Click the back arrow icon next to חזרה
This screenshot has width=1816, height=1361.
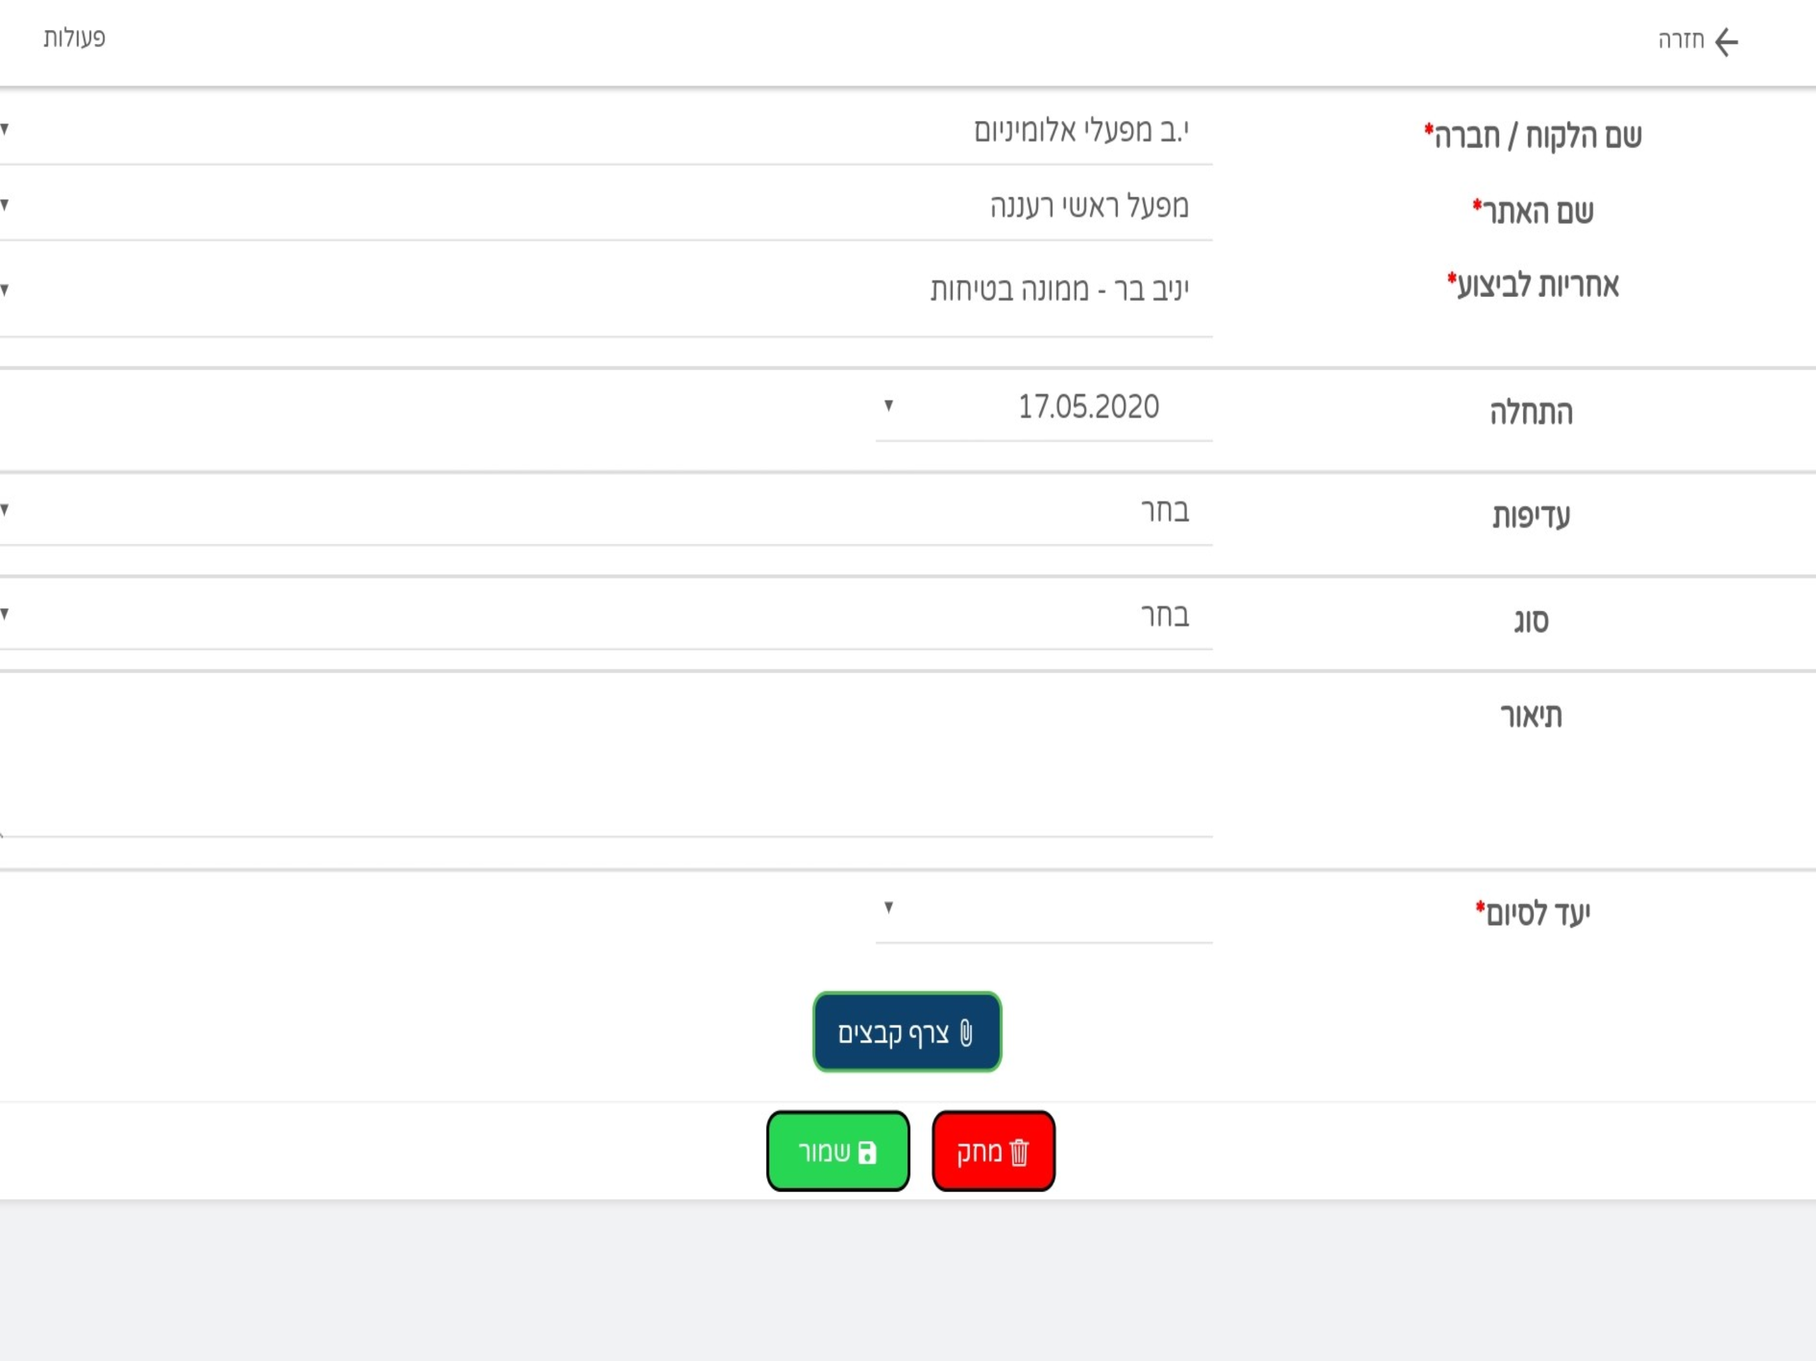(x=1726, y=42)
